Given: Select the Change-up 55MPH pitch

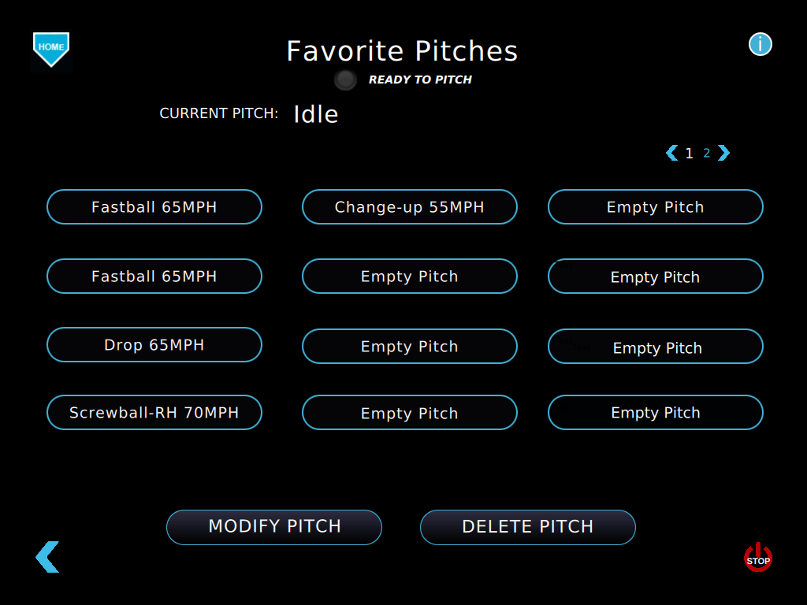Looking at the screenshot, I should (x=409, y=207).
